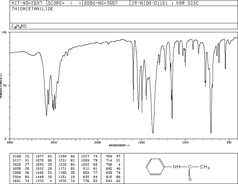Click the 1500 label on the x-axis
The width and height of the screenshot is (238, 184).
click(141, 142)
